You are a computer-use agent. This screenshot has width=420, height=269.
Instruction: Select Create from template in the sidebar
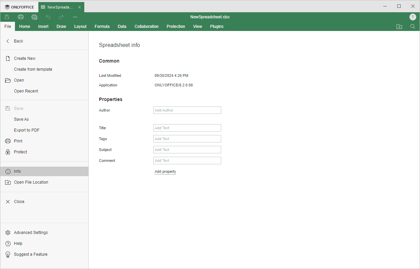coord(33,69)
